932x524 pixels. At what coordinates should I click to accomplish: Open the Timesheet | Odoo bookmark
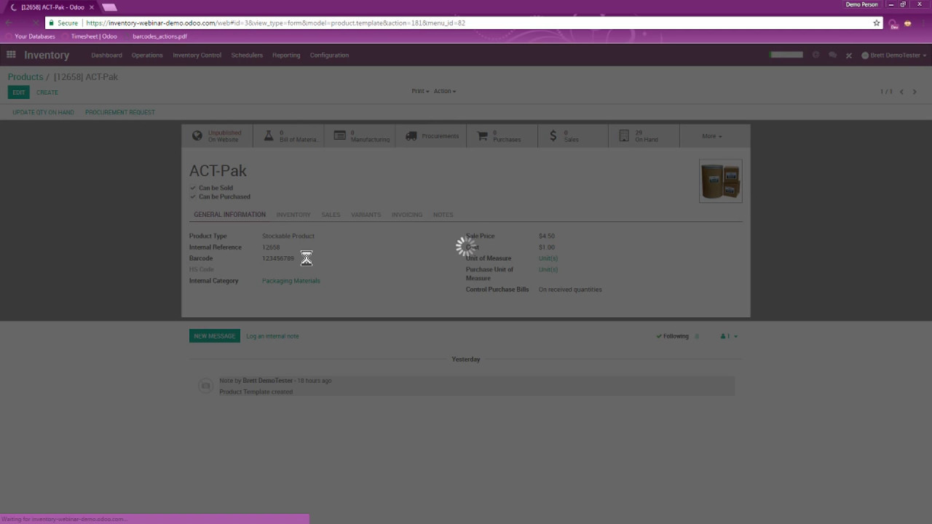[90, 36]
